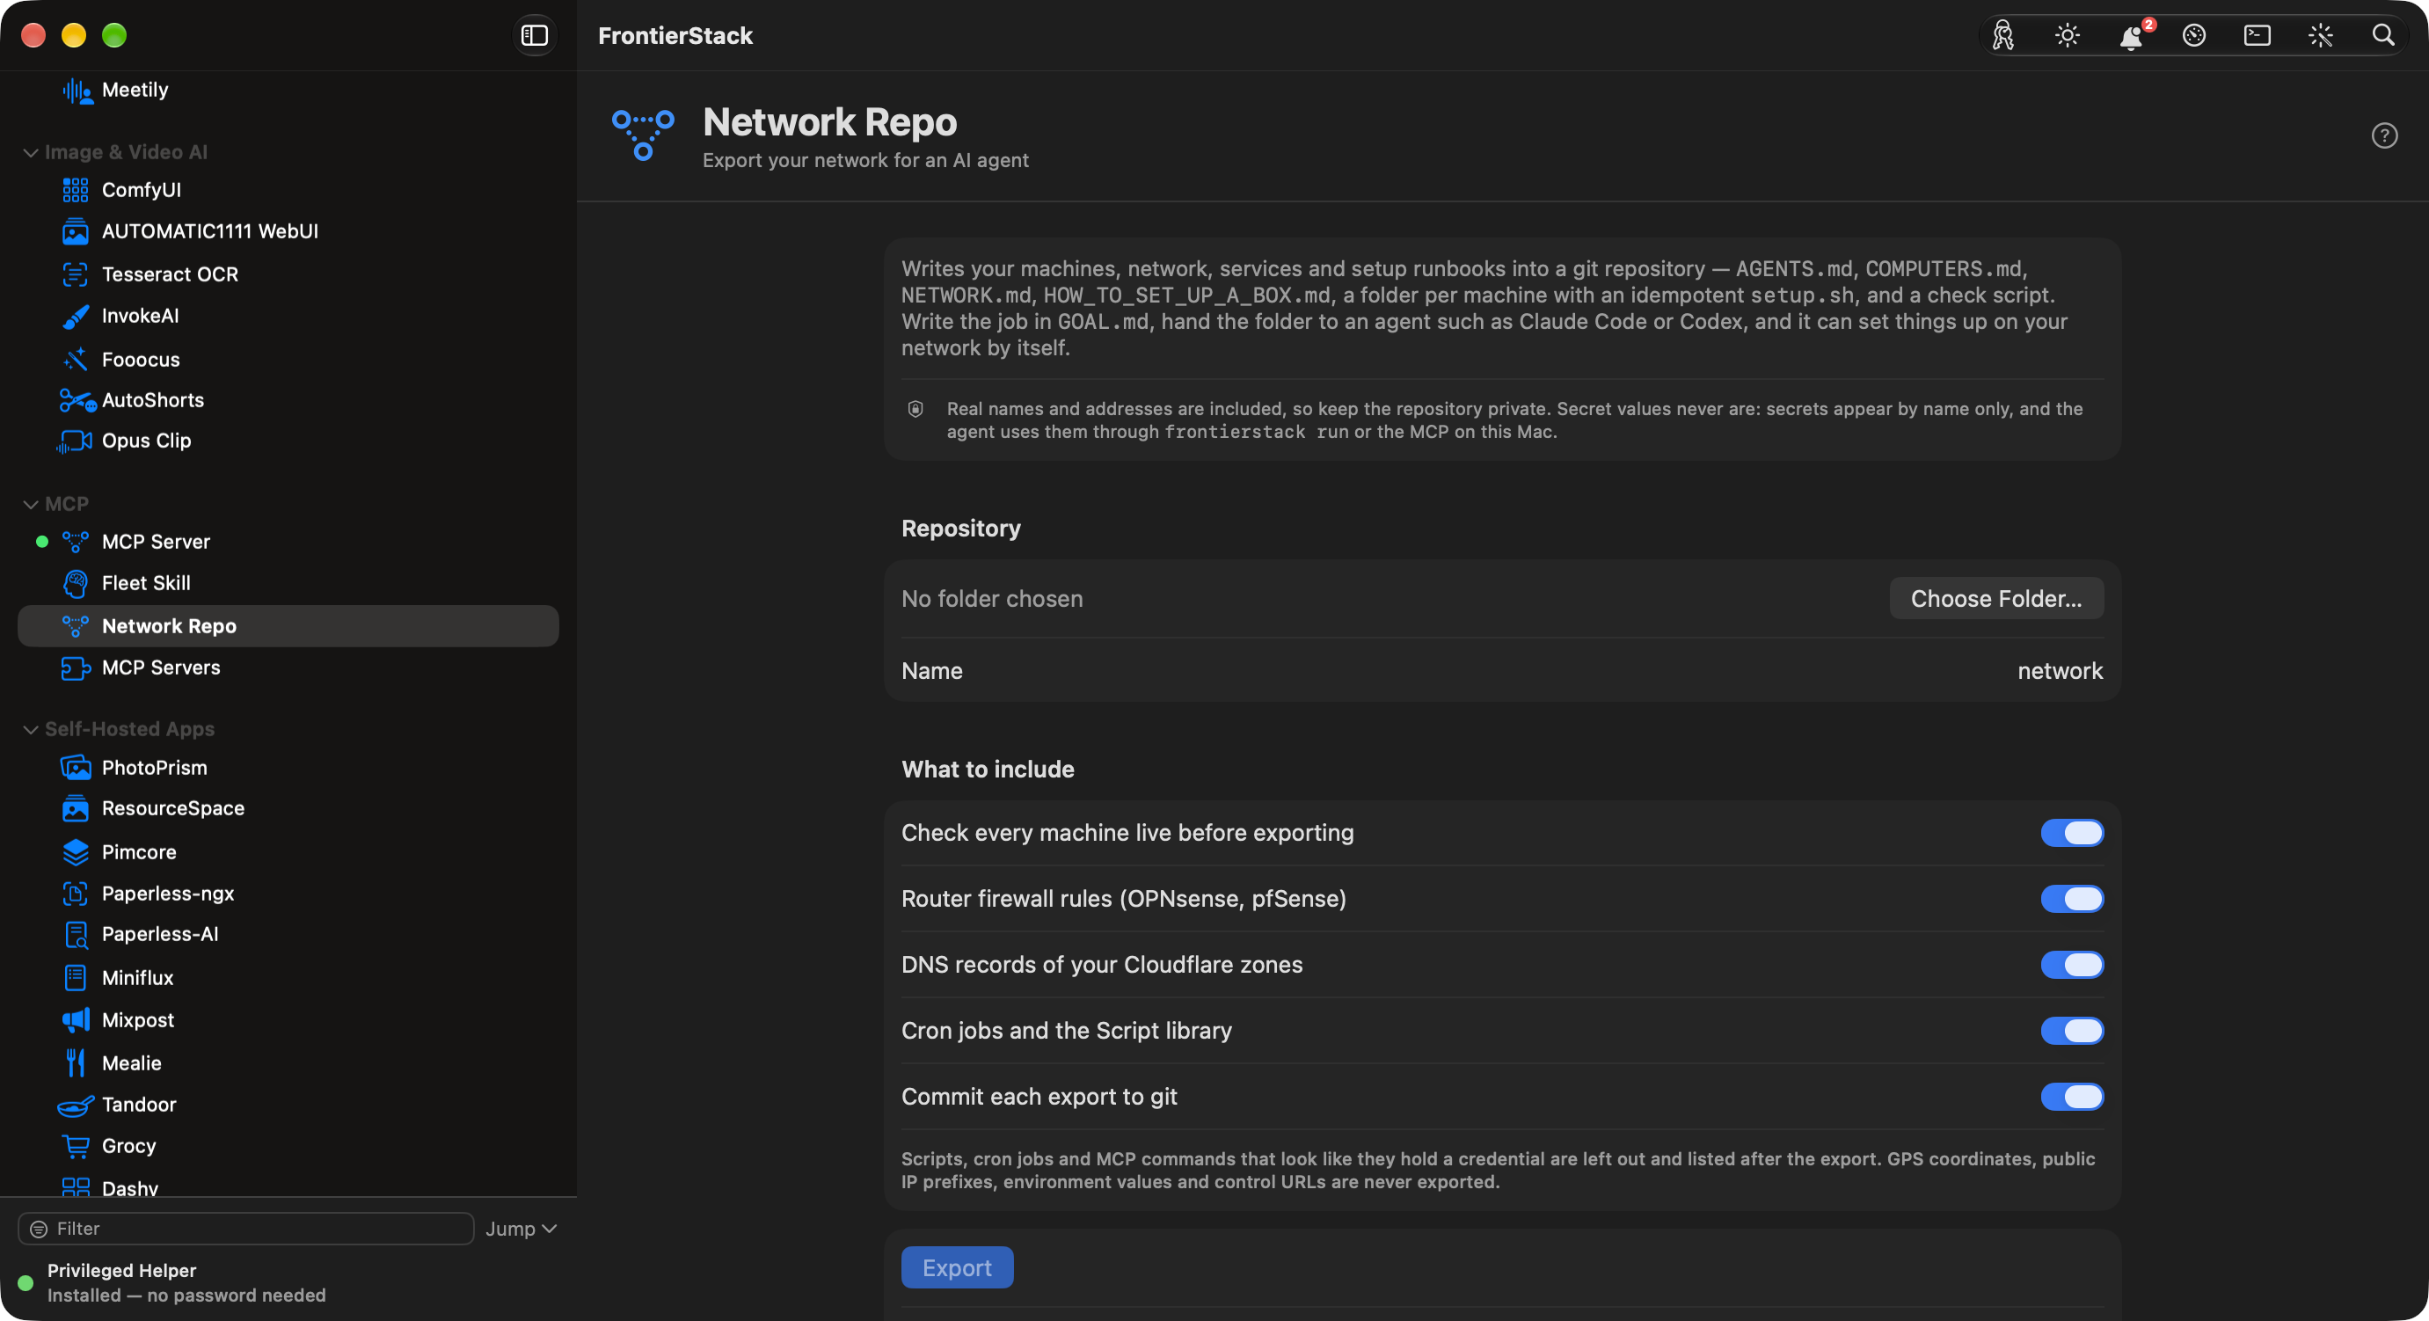Select Grocy shopping cart entry
Image resolution: width=2429 pixels, height=1321 pixels.
click(x=288, y=1147)
